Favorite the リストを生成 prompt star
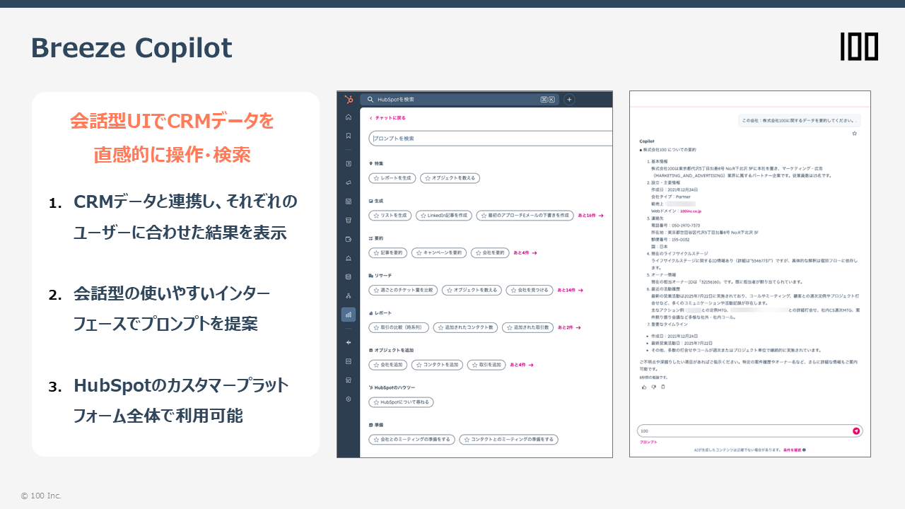The height and width of the screenshot is (509, 905). click(x=377, y=215)
